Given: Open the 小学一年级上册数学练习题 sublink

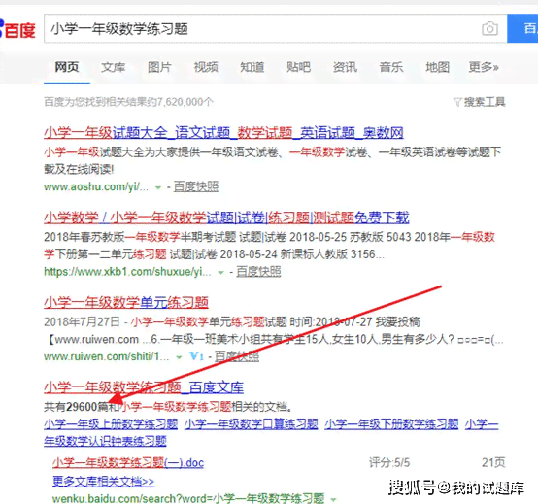Looking at the screenshot, I should pyautogui.click(x=111, y=424).
